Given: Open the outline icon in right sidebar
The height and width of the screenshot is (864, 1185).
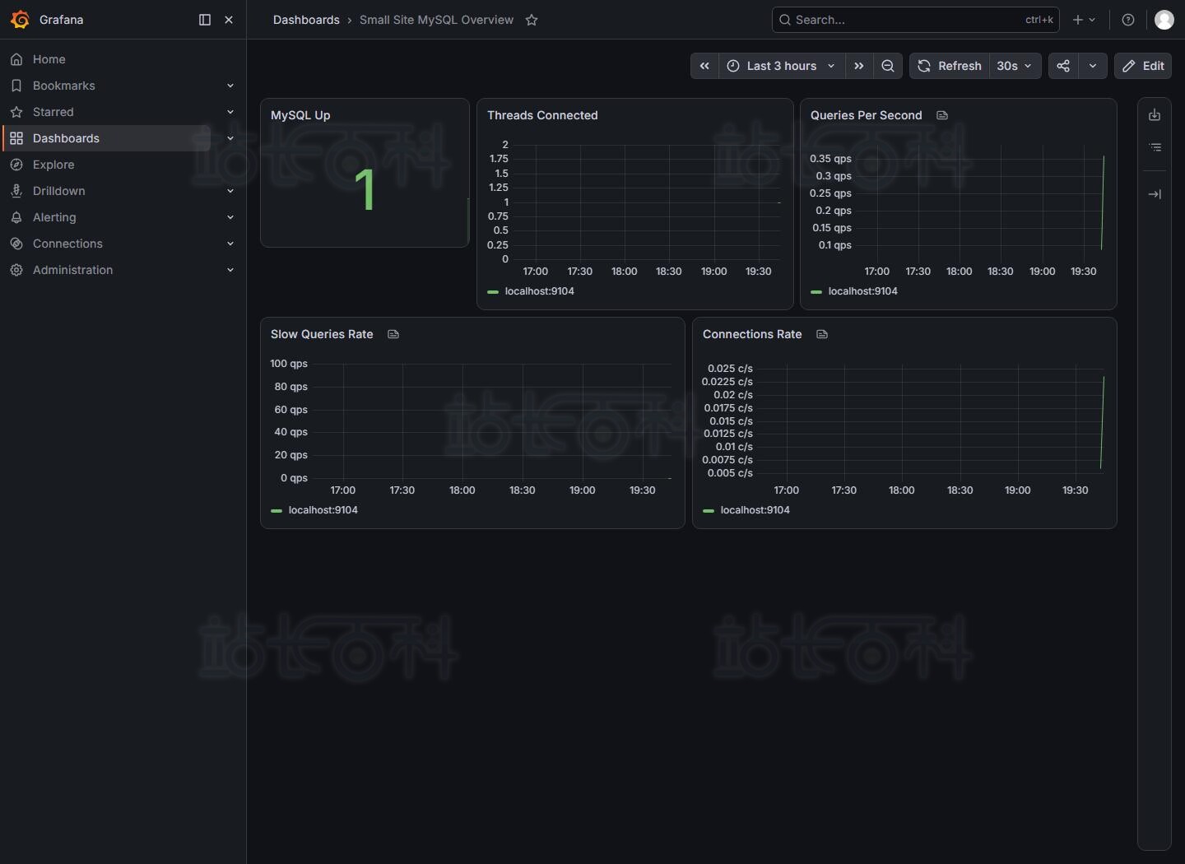Looking at the screenshot, I should [x=1155, y=147].
